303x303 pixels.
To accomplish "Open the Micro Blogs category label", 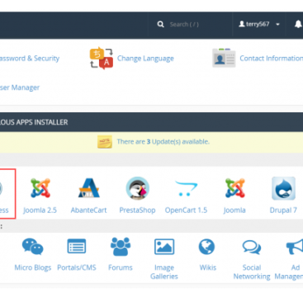I will (x=33, y=267).
